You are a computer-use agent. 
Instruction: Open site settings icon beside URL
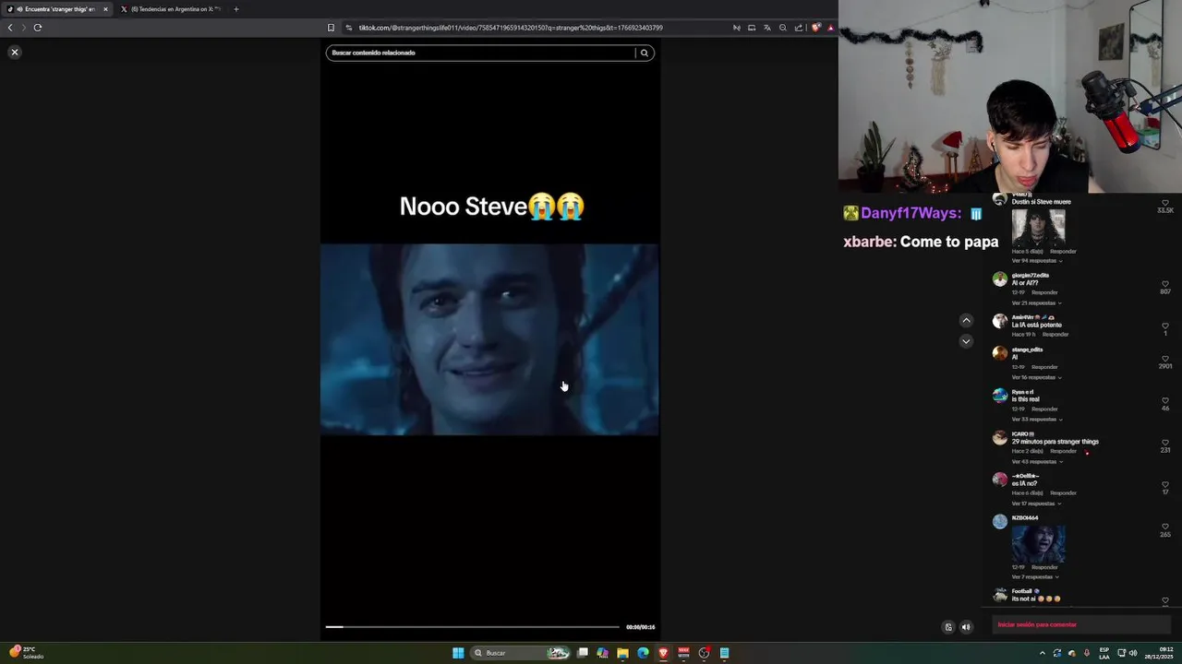click(x=348, y=28)
